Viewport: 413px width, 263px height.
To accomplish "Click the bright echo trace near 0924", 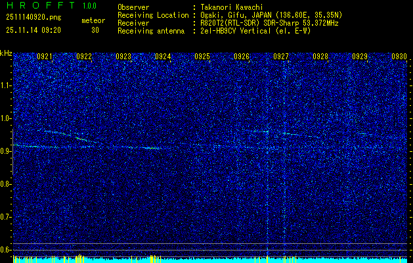I will click(x=151, y=148).
